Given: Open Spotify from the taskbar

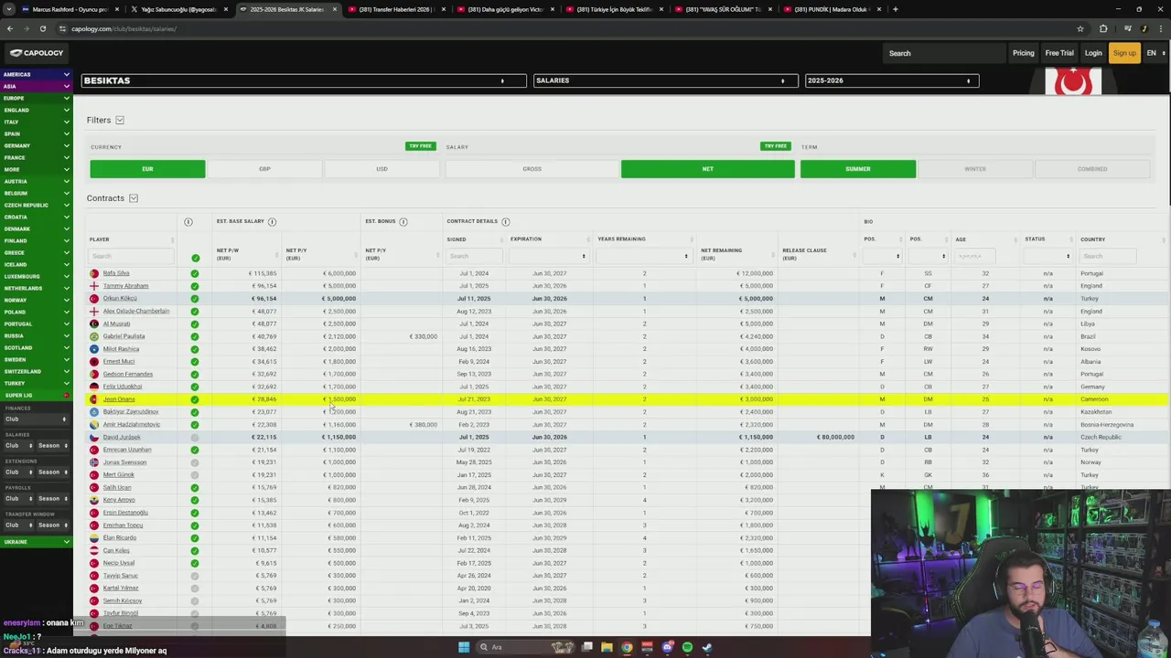Looking at the screenshot, I should [687, 647].
